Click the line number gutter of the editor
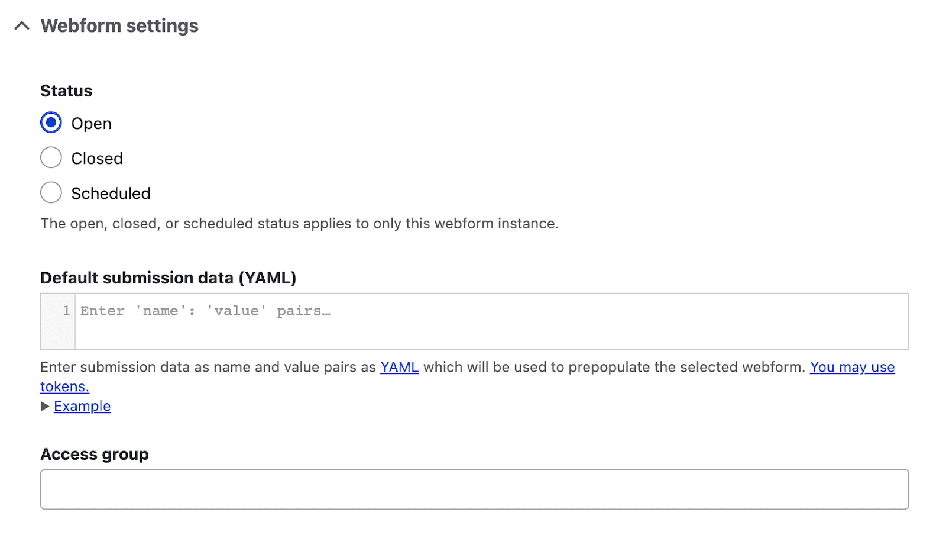Viewport: 946px width, 535px height. 57,321
